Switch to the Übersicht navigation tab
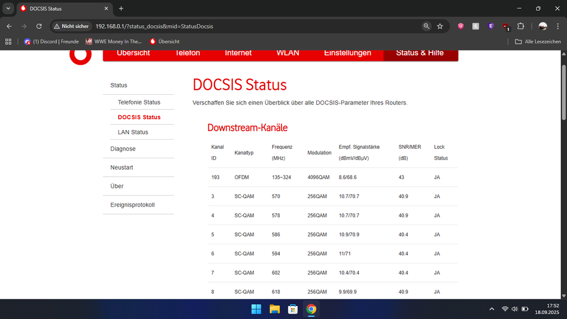The width and height of the screenshot is (567, 319). tap(133, 53)
